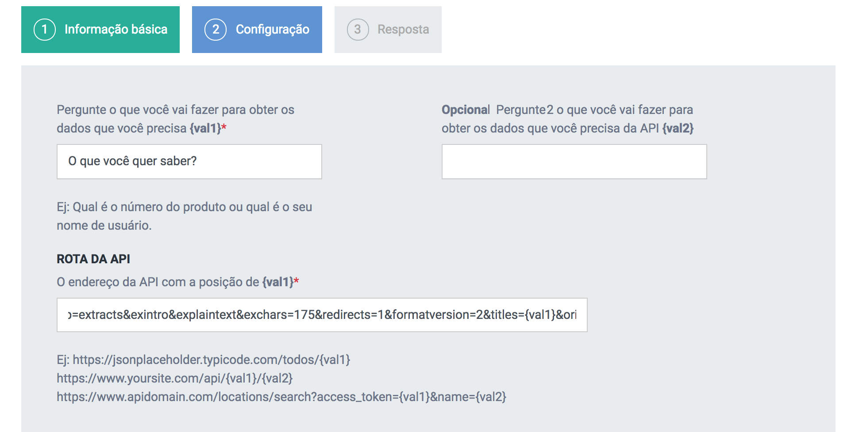Open the Informação básica step tab
855x432 pixels.
tap(100, 30)
